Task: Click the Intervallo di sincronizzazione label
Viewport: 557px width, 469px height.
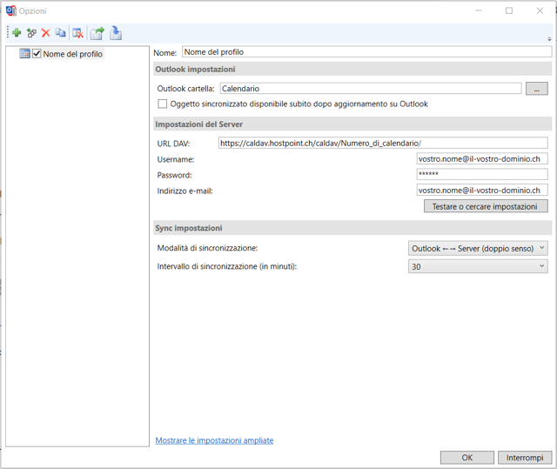Action: [x=226, y=266]
